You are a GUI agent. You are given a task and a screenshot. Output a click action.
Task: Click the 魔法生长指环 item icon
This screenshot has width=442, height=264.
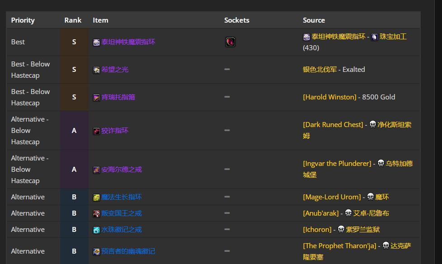click(x=96, y=197)
